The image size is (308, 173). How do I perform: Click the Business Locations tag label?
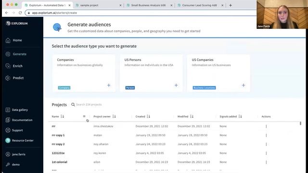click(x=204, y=87)
